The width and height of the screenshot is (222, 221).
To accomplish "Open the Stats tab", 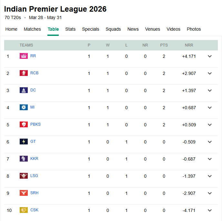I will click(x=70, y=29).
